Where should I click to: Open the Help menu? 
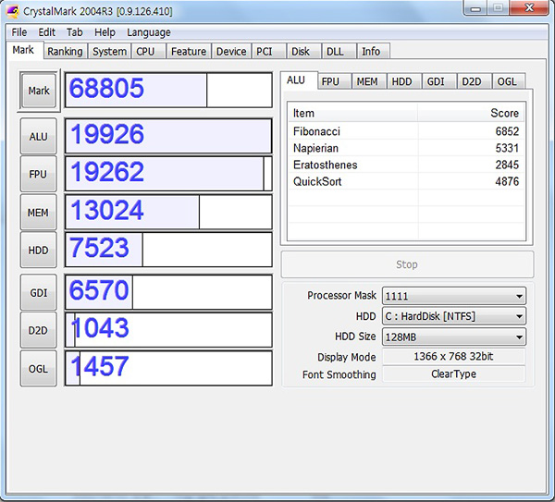(x=105, y=32)
